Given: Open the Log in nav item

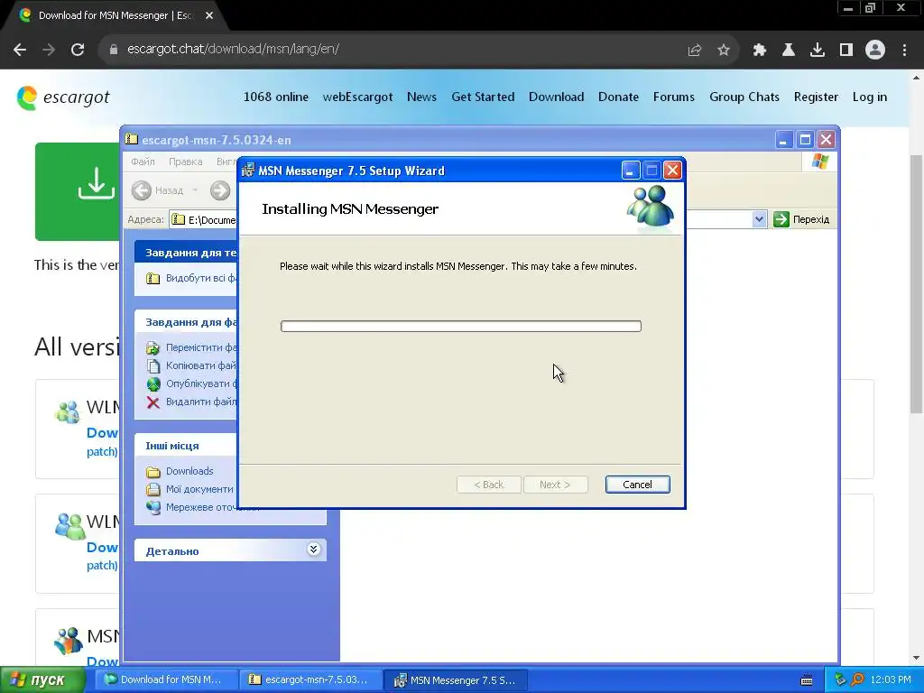Looking at the screenshot, I should point(869,97).
